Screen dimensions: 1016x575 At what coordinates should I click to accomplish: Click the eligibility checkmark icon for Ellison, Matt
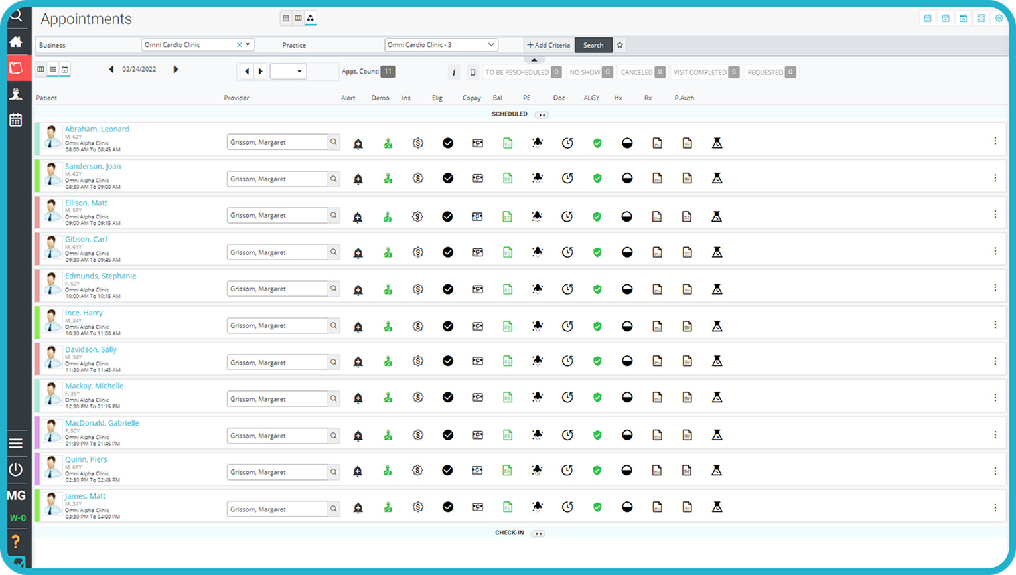pos(447,216)
